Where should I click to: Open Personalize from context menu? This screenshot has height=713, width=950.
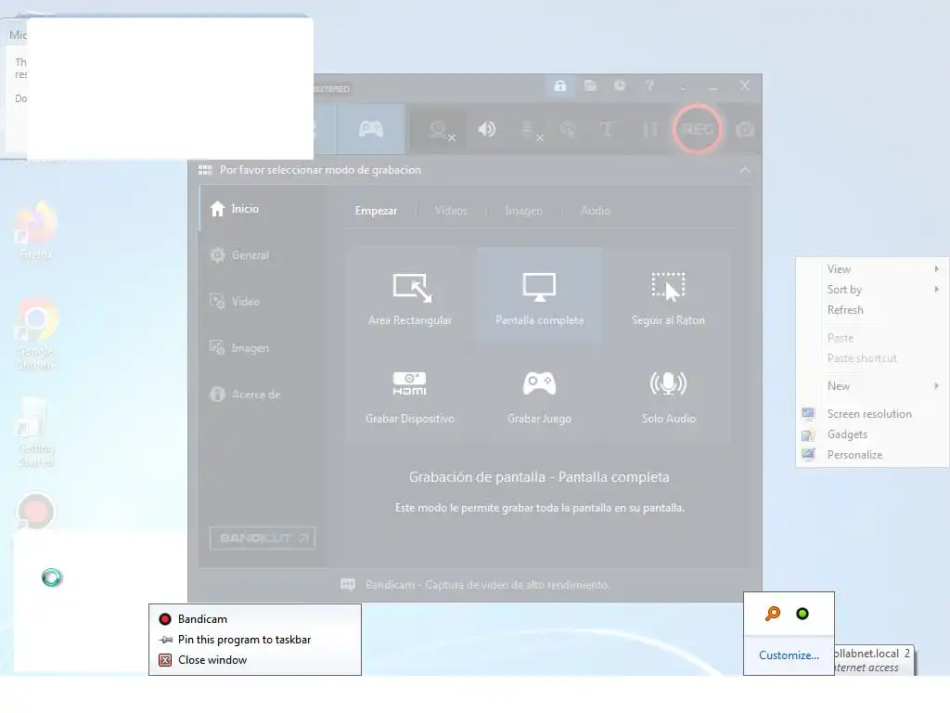tap(872, 455)
